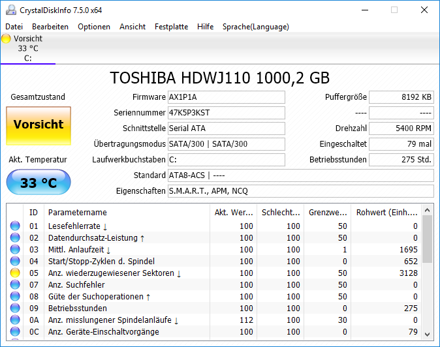Click blue status icon for Datendurchsatz-Leistung row

point(15,237)
